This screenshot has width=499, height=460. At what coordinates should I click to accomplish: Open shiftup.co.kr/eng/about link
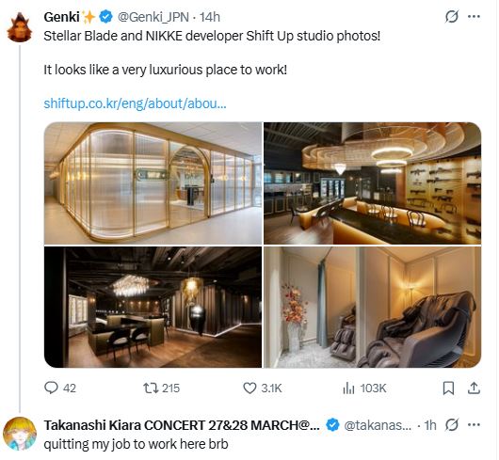pos(135,103)
